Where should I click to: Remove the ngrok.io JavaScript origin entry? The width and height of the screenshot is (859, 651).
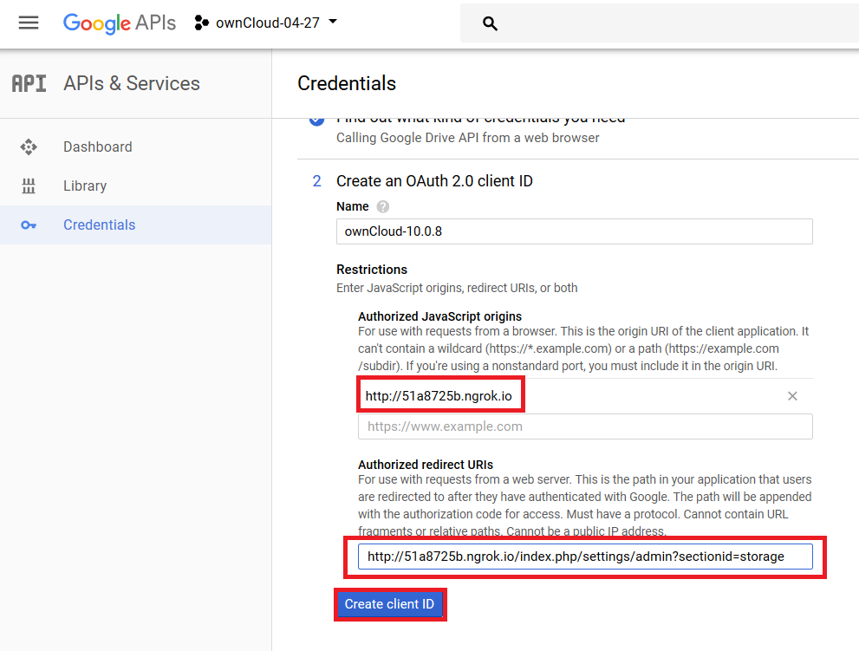tap(791, 396)
